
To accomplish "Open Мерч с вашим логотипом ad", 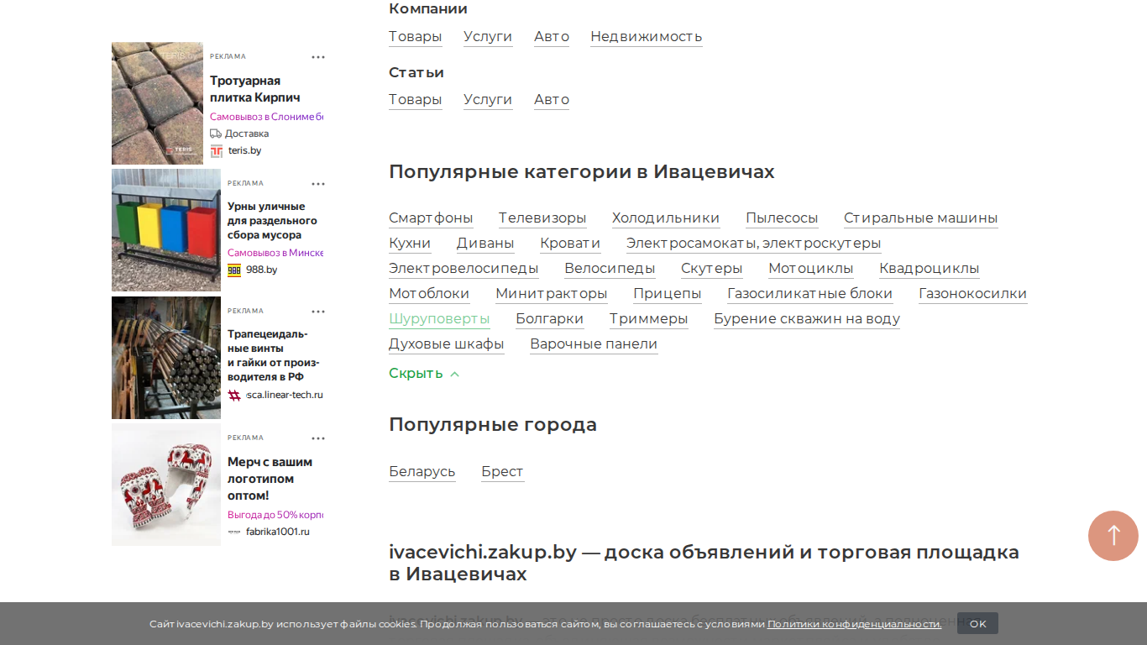I will pos(270,479).
